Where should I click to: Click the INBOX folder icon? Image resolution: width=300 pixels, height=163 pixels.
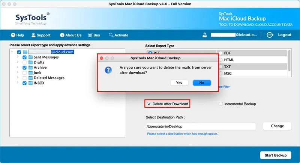30,83
